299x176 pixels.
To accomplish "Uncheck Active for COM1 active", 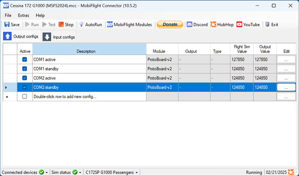I will point(25,59).
